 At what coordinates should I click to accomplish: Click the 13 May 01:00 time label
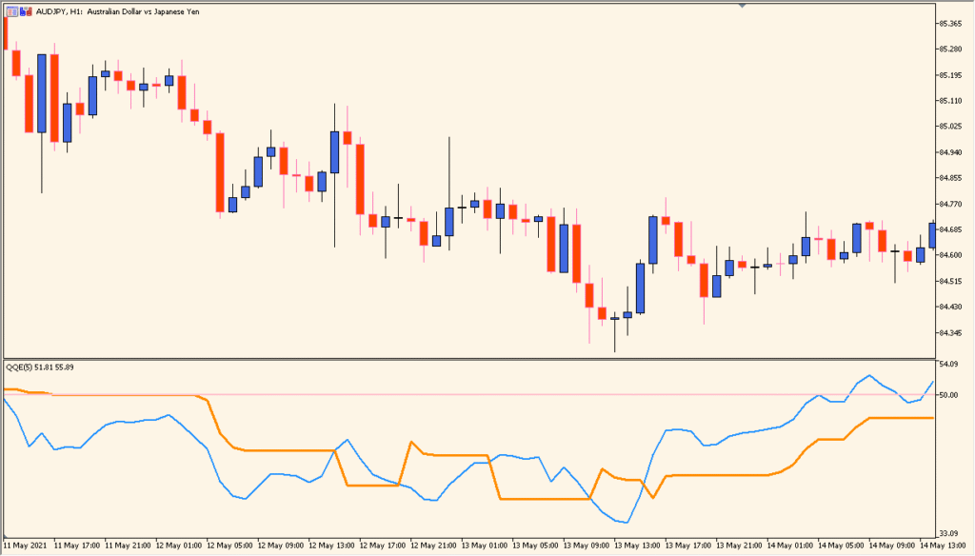click(x=485, y=546)
